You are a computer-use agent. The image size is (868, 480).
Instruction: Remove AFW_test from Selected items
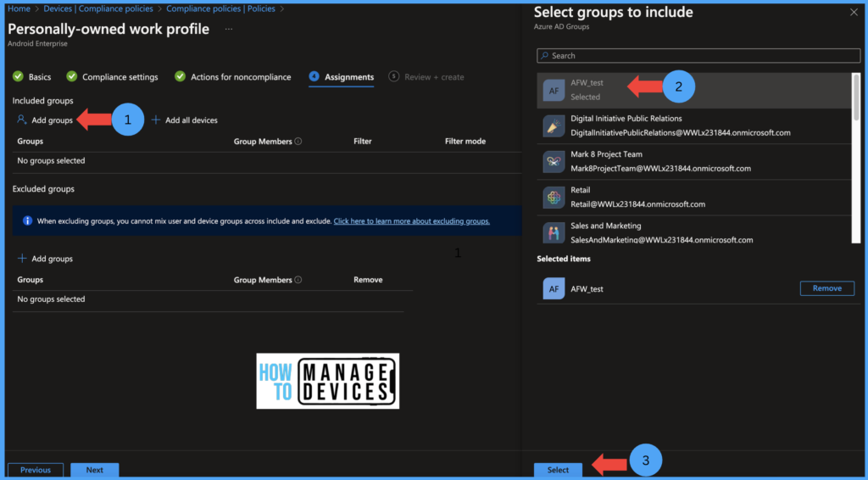pyautogui.click(x=827, y=287)
